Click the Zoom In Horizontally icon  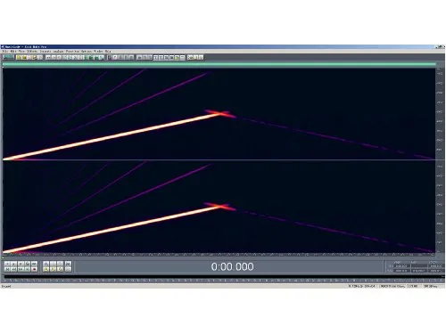point(45,264)
